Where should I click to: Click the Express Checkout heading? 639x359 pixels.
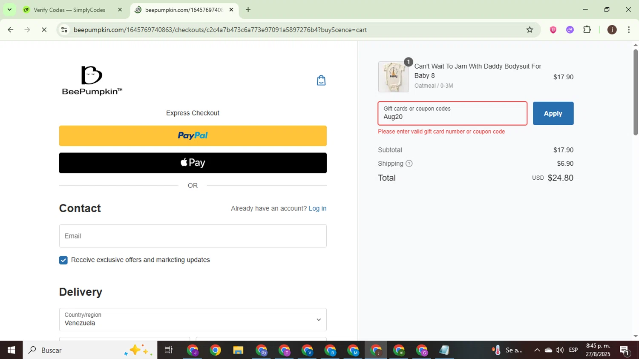(x=193, y=113)
